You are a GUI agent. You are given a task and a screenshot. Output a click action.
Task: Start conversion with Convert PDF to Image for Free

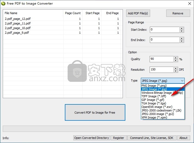[x=95, y=112]
